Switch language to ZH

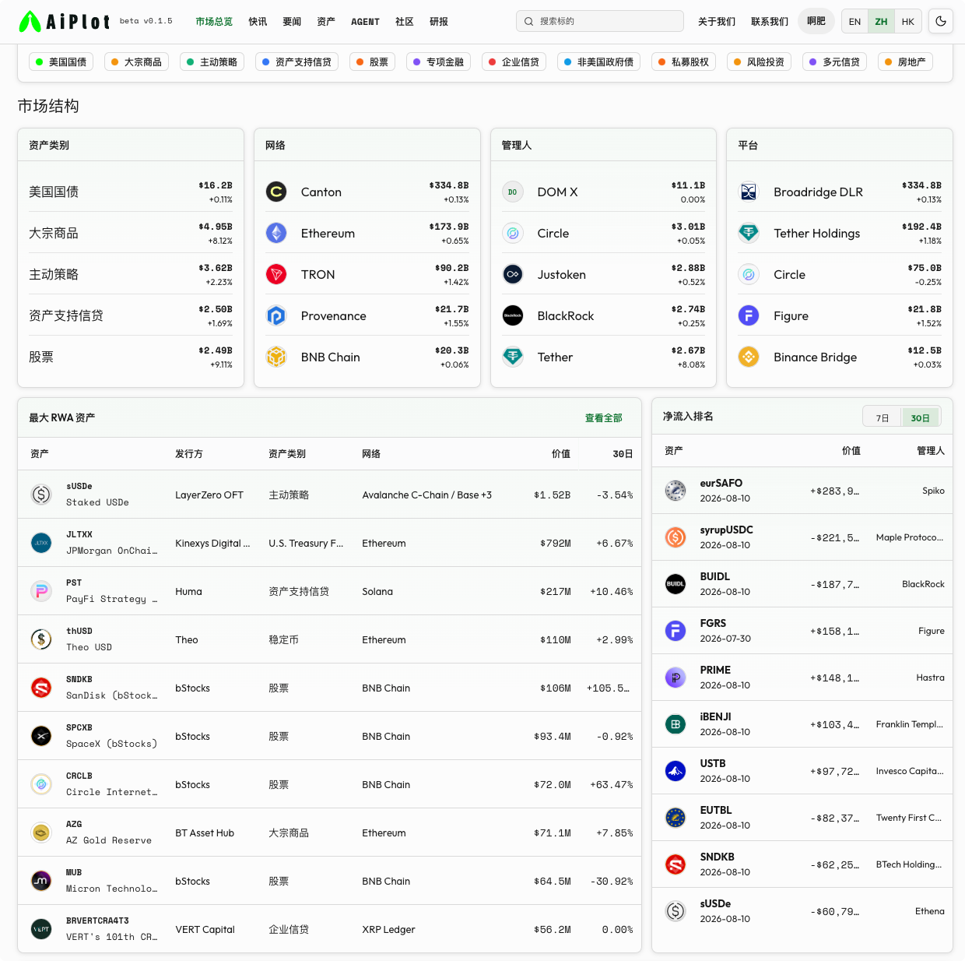[881, 22]
